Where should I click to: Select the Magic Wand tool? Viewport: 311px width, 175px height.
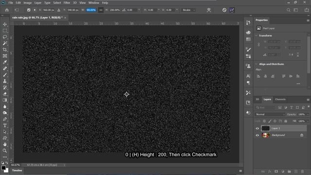5,43
